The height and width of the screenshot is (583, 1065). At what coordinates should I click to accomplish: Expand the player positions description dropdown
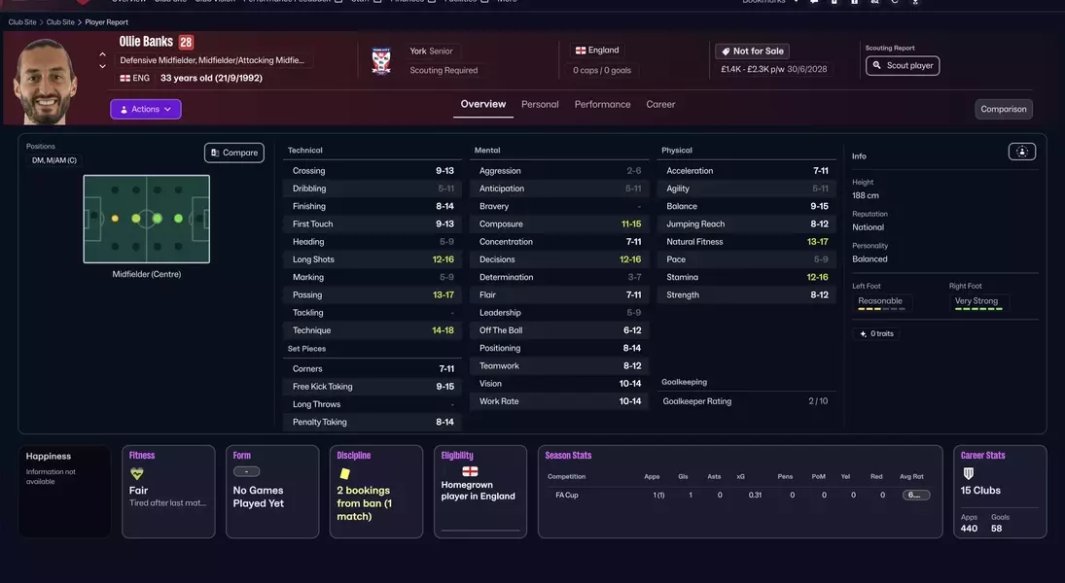[213, 60]
